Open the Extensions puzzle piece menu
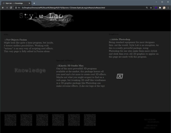 tap(160, 8)
